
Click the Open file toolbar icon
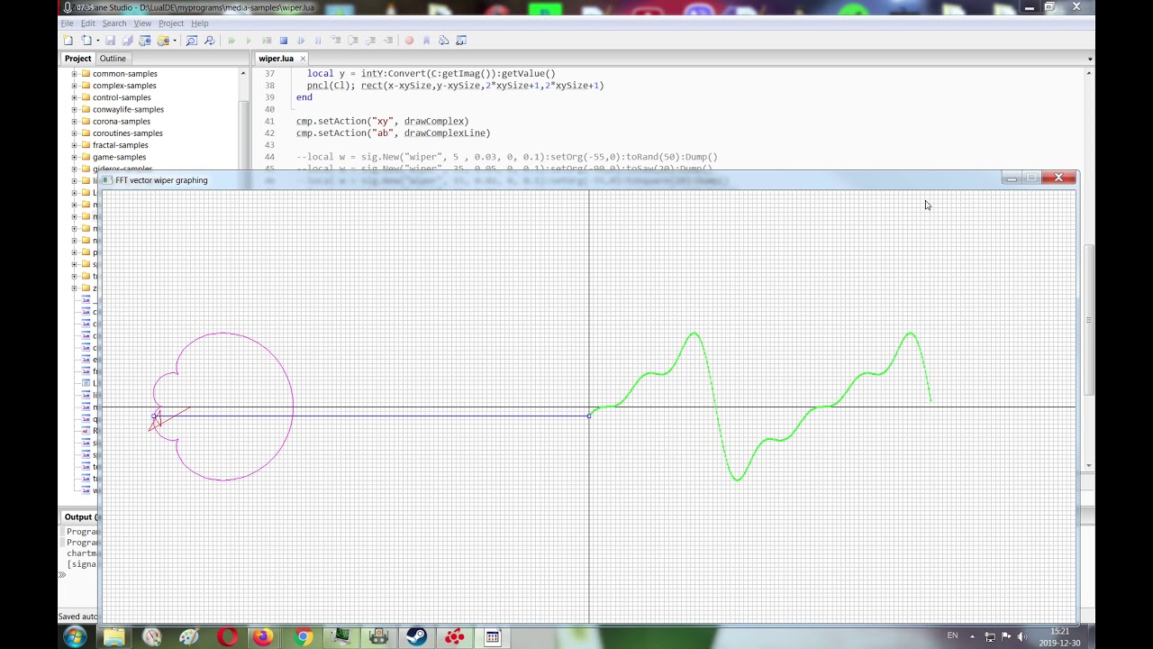tap(86, 41)
